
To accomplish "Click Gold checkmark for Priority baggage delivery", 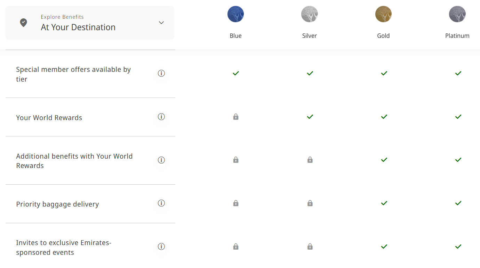I will [x=384, y=203].
